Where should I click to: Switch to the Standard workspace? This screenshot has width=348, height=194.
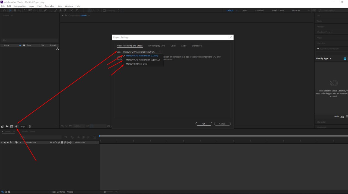(259, 11)
